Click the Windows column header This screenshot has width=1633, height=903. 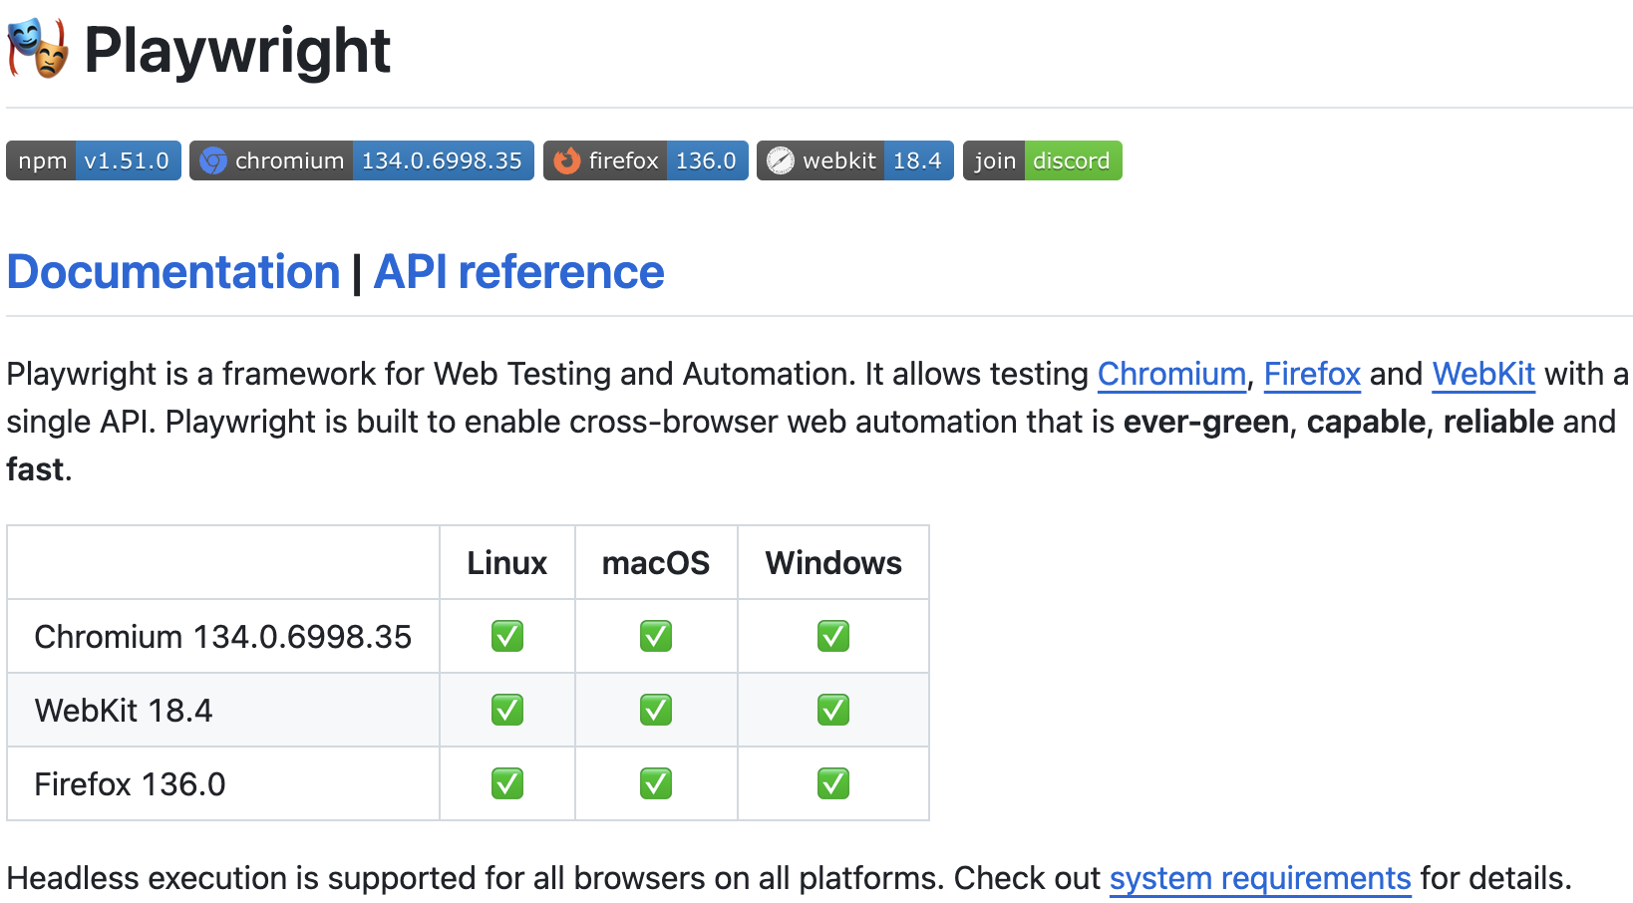[833, 563]
